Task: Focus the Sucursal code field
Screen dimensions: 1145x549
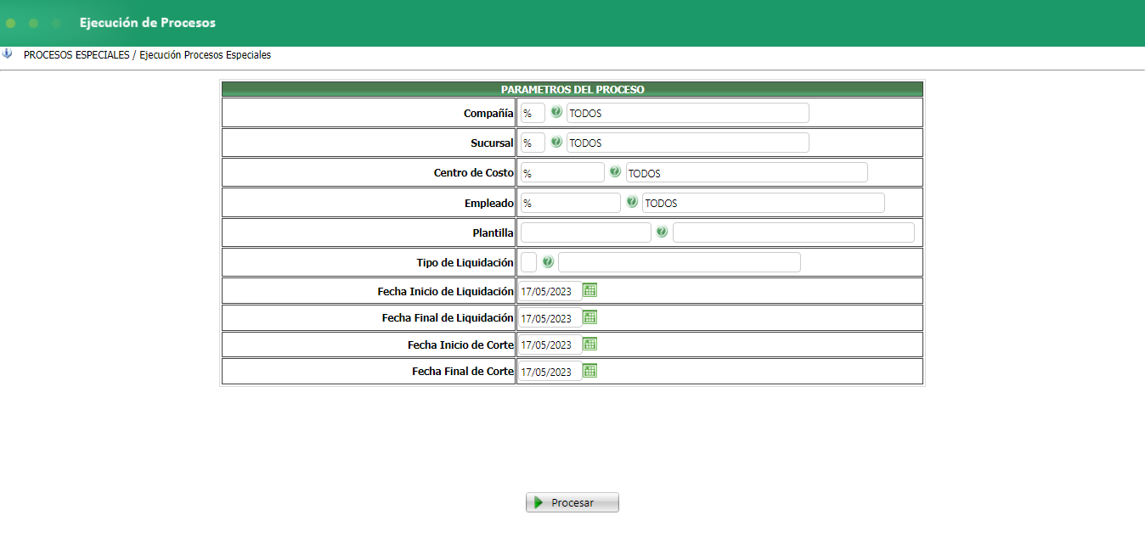Action: click(x=533, y=143)
